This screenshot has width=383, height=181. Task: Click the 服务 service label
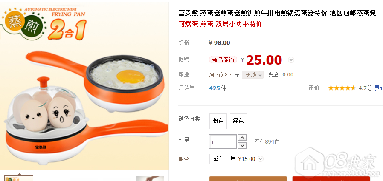tap(184, 159)
